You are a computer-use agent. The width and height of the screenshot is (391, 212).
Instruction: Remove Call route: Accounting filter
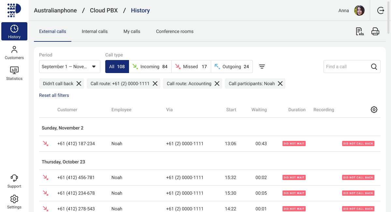[217, 83]
